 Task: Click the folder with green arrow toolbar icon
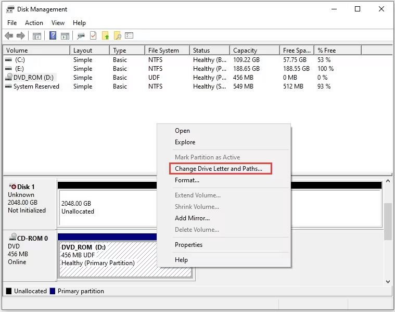(106, 36)
